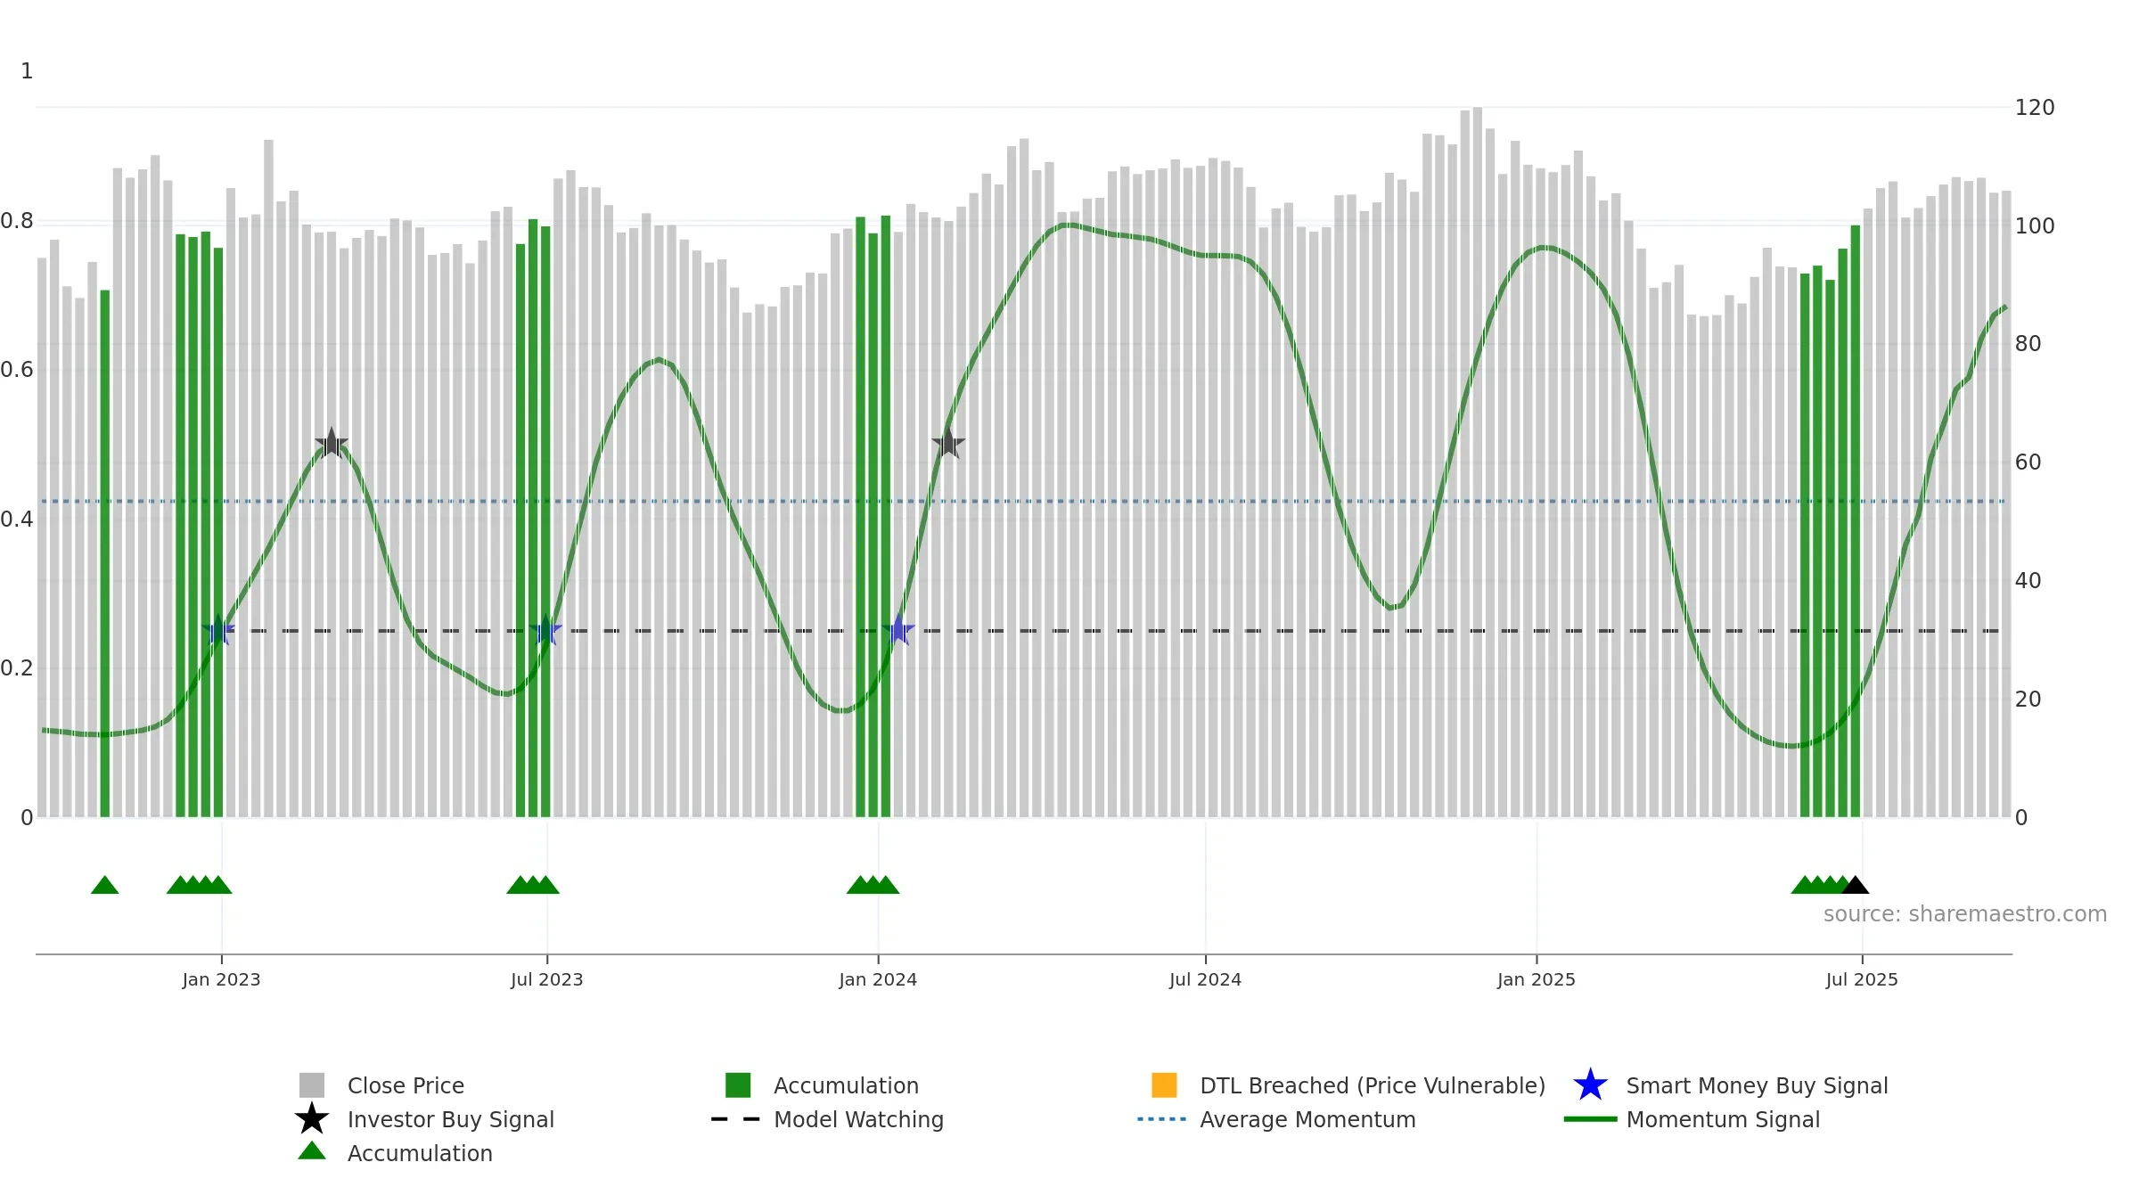Image resolution: width=2139 pixels, height=1203 pixels.
Task: Click the black Investor Buy Signal star in legend
Action: point(312,1118)
